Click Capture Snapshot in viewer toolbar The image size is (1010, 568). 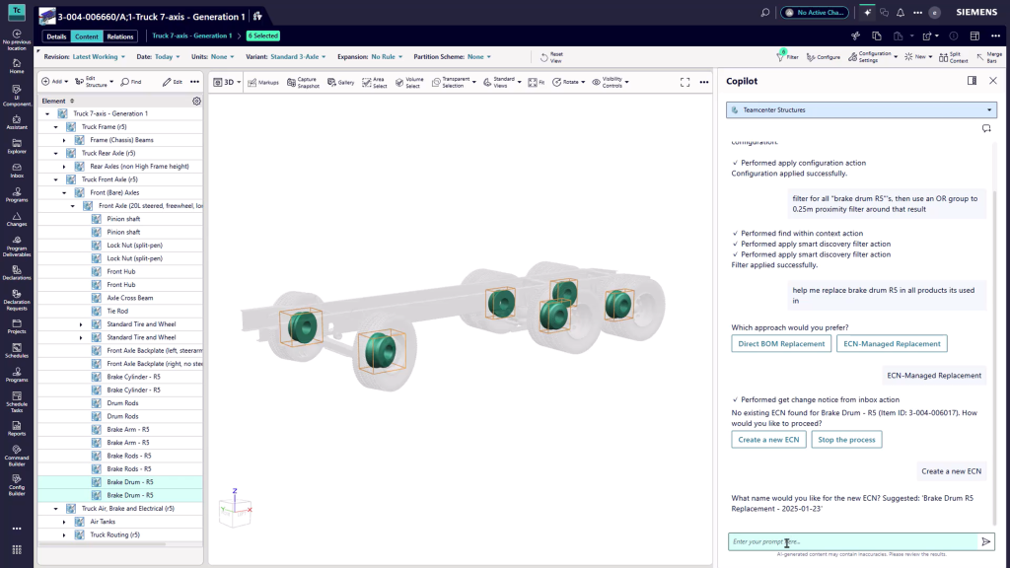pos(303,83)
